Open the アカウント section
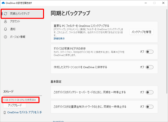The image size is (168, 122). click(x=15, y=21)
